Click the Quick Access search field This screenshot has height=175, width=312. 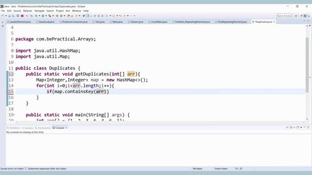(x=284, y=16)
